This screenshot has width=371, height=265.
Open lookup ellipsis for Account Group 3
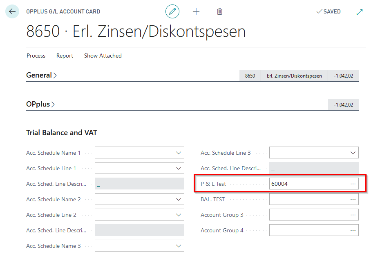(353, 215)
